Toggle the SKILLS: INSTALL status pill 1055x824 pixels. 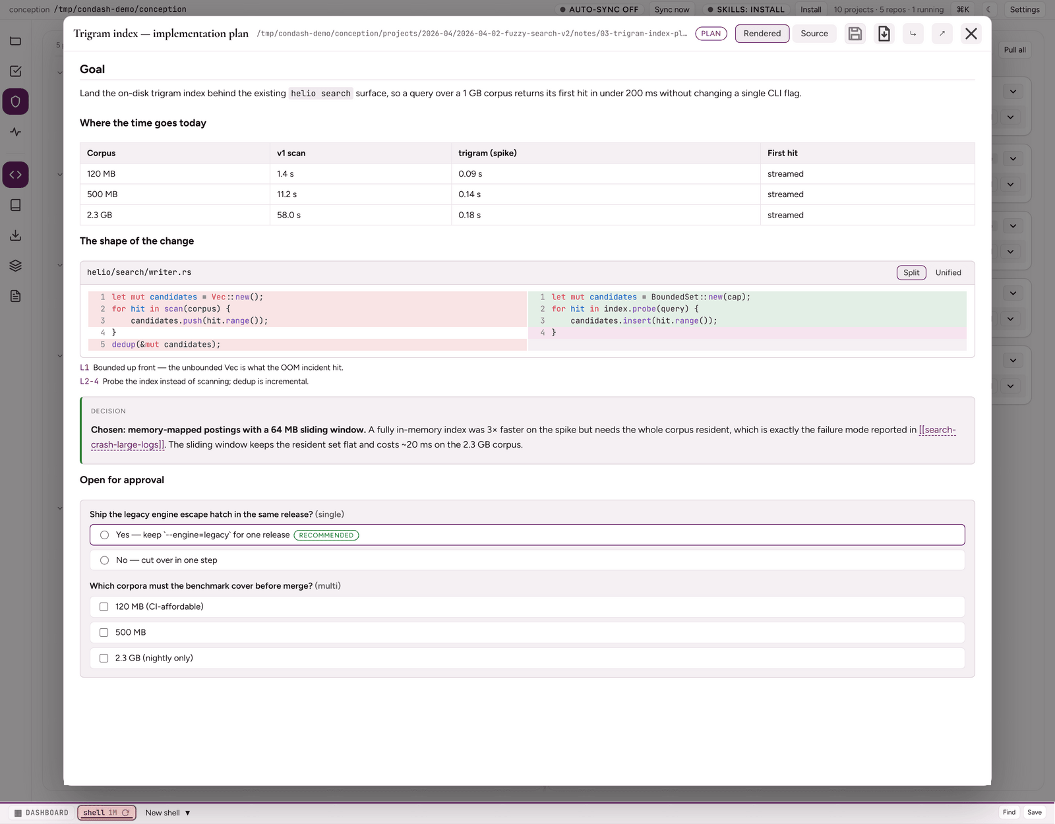coord(746,9)
